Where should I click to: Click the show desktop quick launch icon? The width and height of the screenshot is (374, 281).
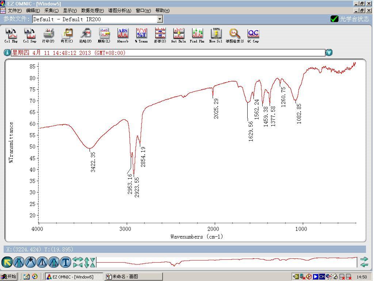[x=26, y=277]
